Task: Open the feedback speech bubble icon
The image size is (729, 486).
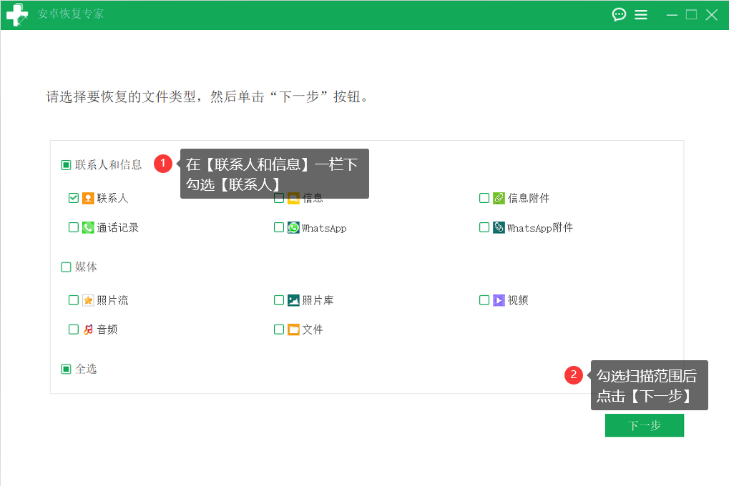Action: (x=618, y=14)
